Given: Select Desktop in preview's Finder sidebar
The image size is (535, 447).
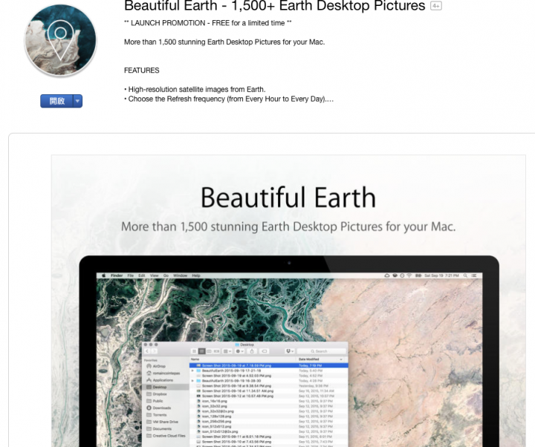Looking at the screenshot, I should pos(166,387).
